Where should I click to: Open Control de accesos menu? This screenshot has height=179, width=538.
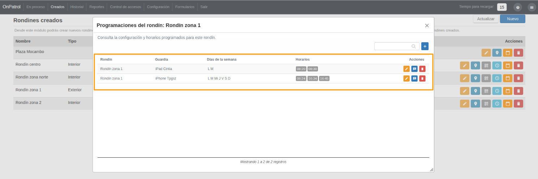click(125, 7)
